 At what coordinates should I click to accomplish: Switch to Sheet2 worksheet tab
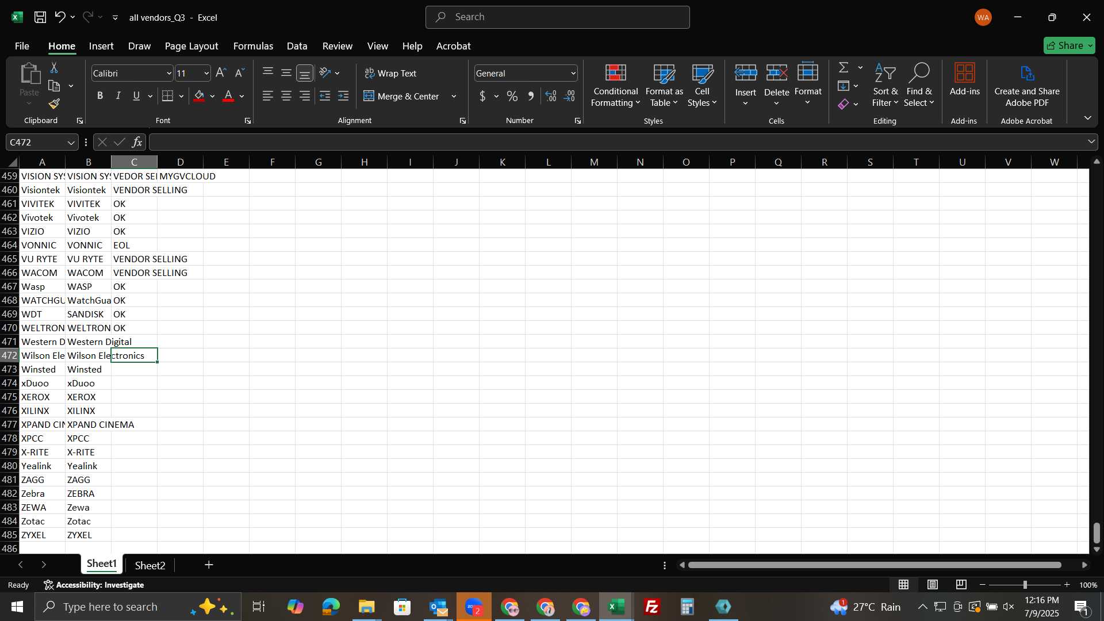click(150, 566)
